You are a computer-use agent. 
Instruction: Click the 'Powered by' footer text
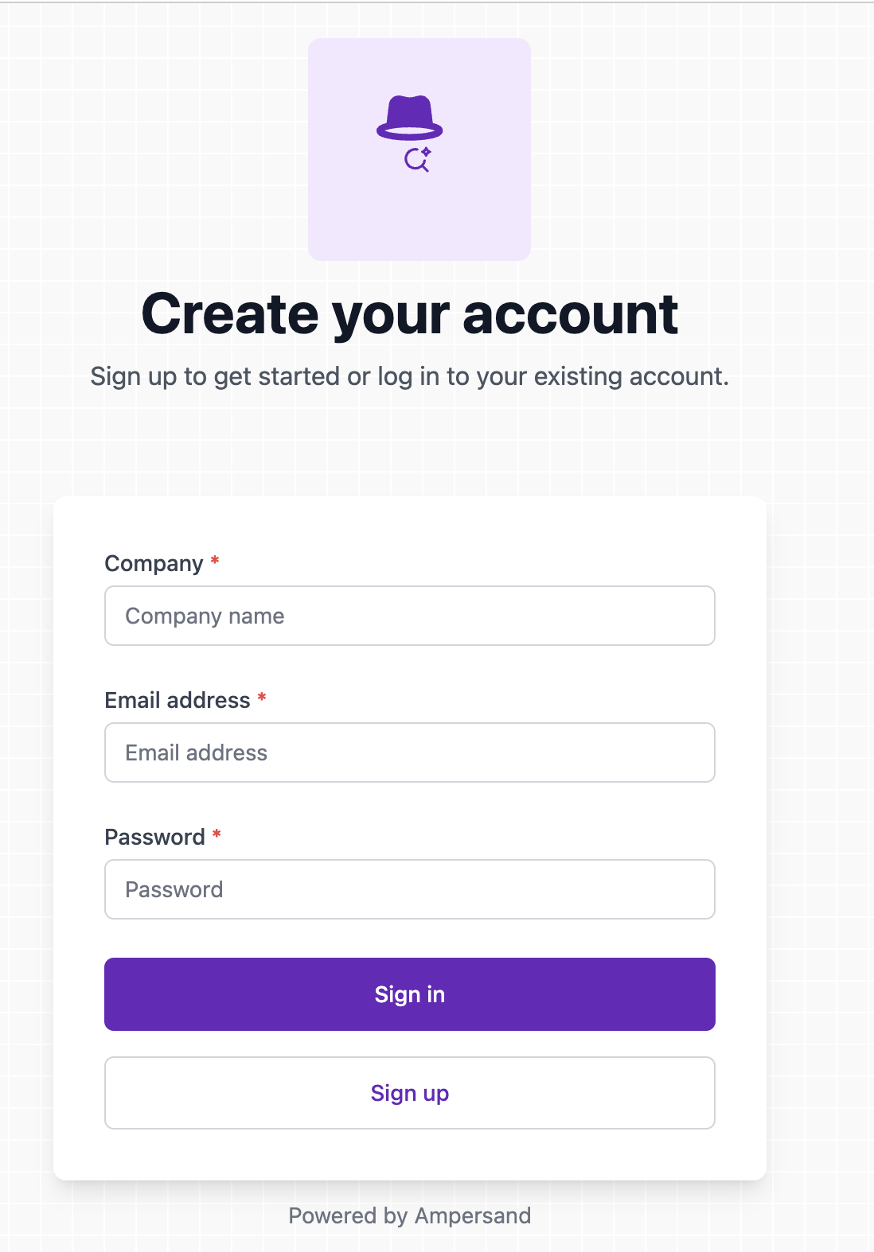click(x=348, y=1215)
